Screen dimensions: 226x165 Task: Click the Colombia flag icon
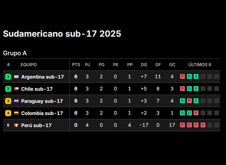16,113
